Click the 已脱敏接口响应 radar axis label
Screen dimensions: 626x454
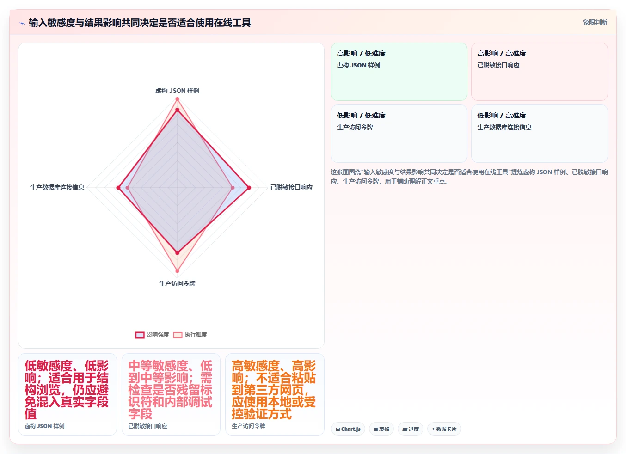coord(291,187)
